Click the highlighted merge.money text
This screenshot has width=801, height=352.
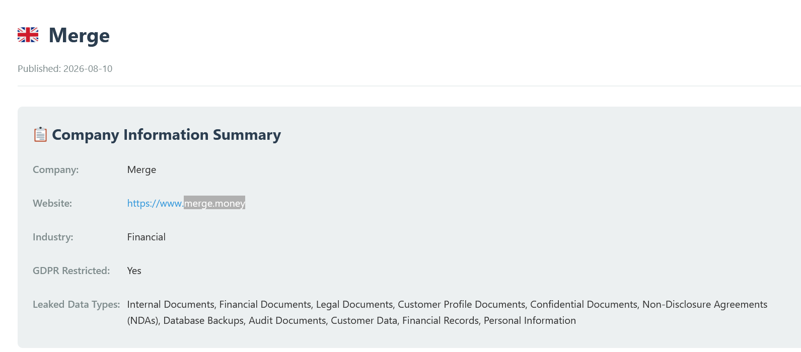pyautogui.click(x=214, y=203)
